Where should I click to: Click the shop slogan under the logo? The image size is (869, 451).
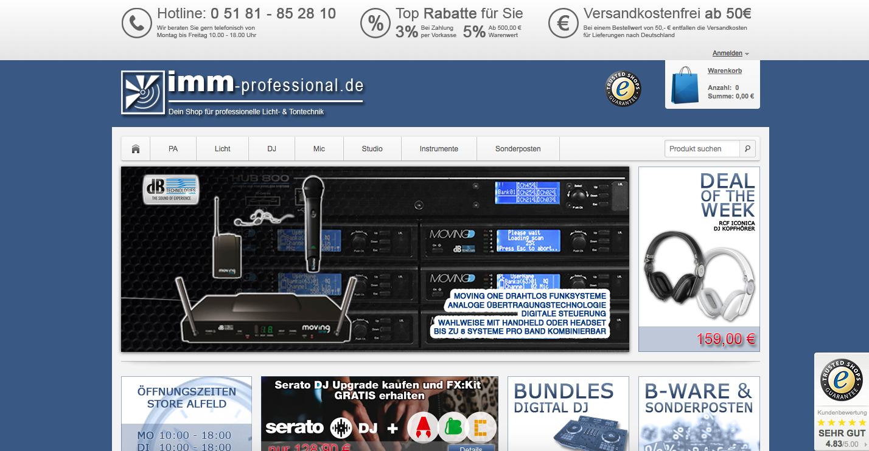[246, 112]
